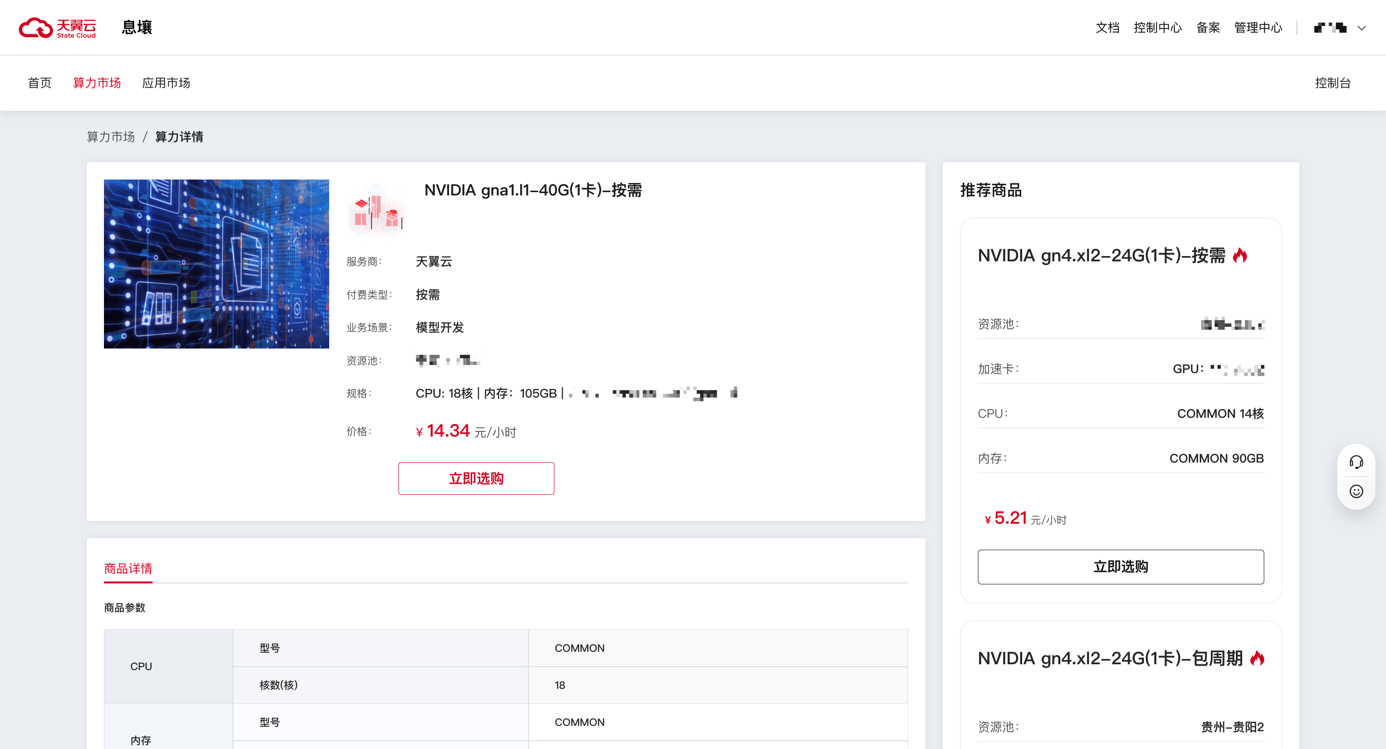Click the 按需 payment type value
Viewport: 1386px width, 749px height.
point(428,295)
